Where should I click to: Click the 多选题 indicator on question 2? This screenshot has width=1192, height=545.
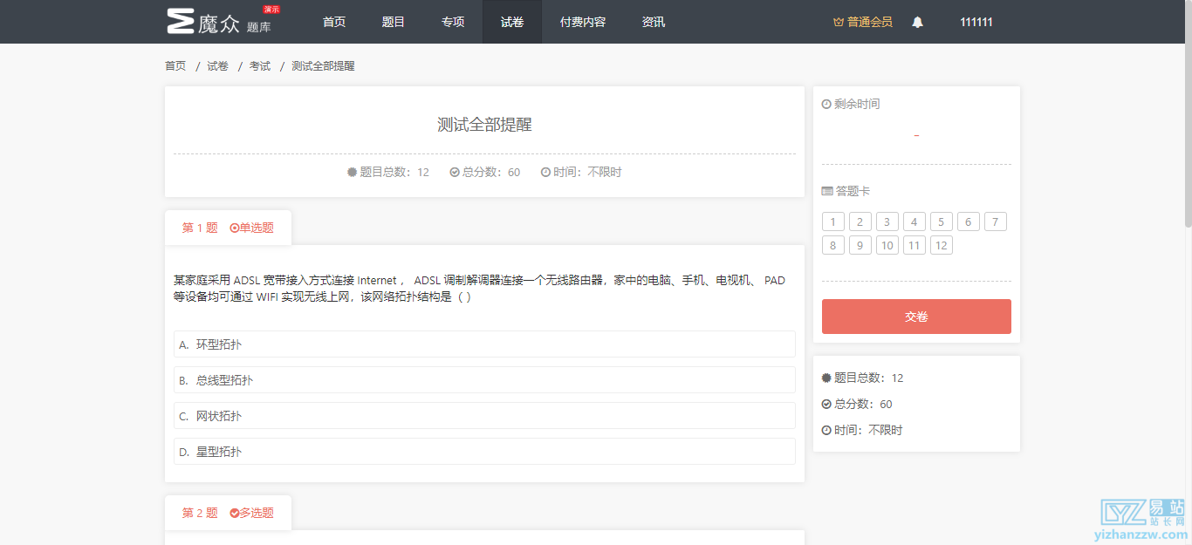click(x=251, y=514)
